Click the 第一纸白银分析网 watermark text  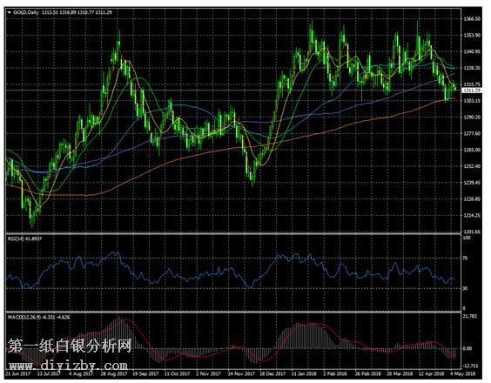(x=70, y=346)
